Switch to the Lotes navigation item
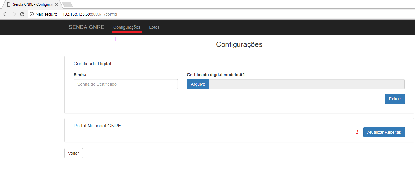This screenshot has width=415, height=169. click(x=154, y=27)
